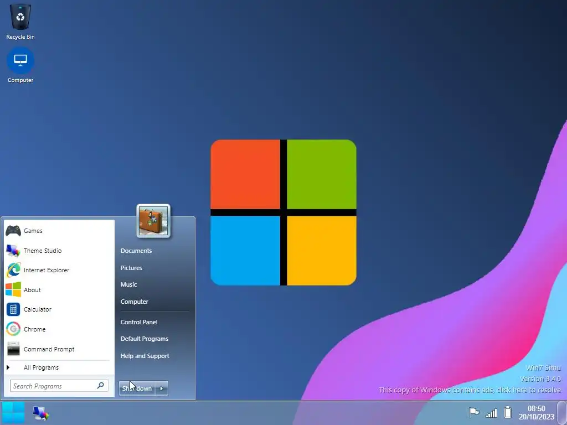The width and height of the screenshot is (567, 425).
Task: Open Control Panel
Action: [x=139, y=322]
